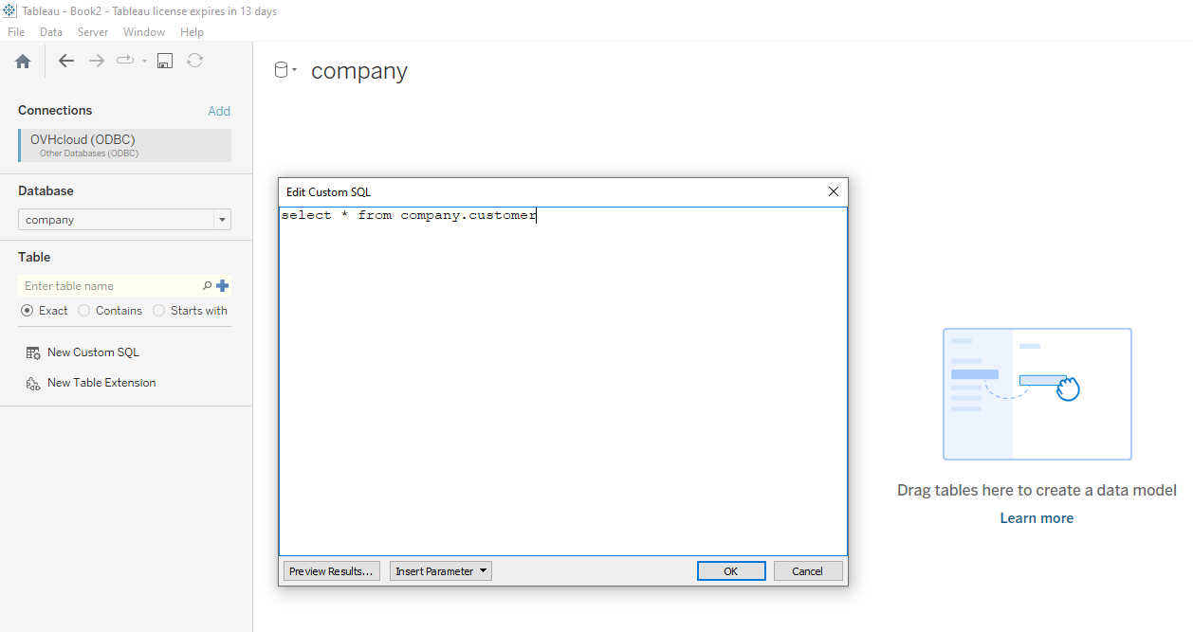1193x632 pixels.
Task: Open the Data menu
Action: pos(51,31)
